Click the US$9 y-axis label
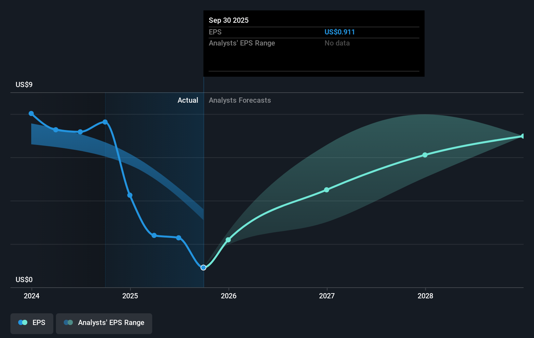534x338 pixels. coord(24,84)
